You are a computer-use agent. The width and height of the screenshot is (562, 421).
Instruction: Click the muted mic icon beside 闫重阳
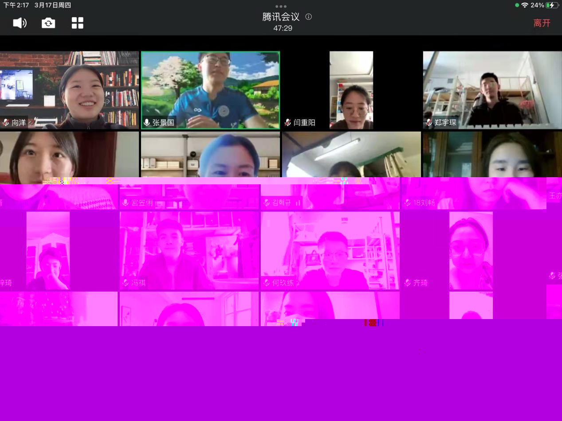coord(288,123)
